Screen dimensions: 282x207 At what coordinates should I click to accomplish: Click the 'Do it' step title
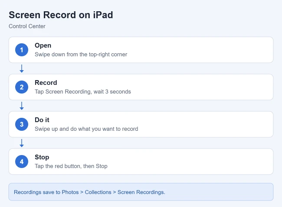coord(42,120)
